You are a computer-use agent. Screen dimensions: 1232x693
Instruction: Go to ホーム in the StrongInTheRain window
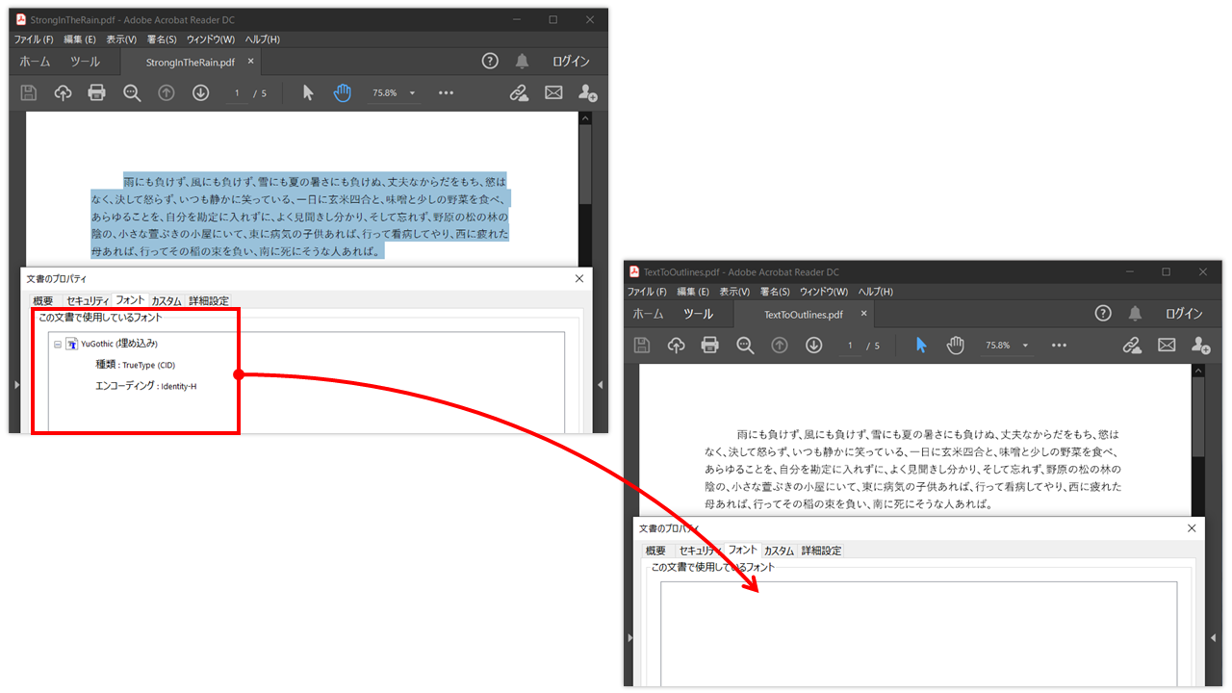pos(35,61)
